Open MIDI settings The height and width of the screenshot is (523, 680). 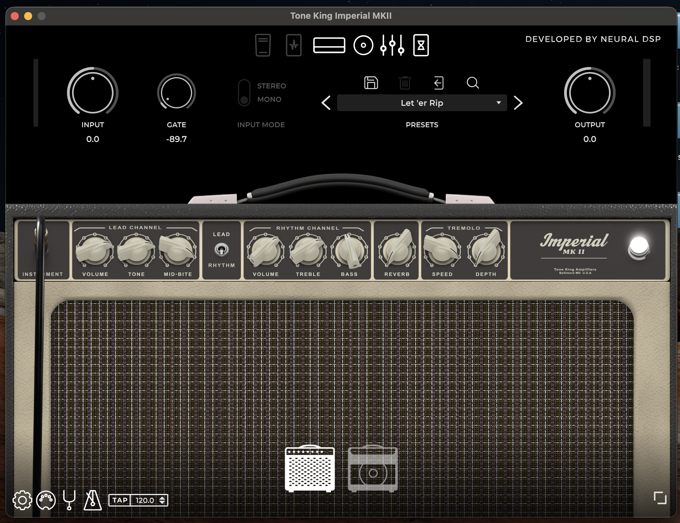coord(46,500)
